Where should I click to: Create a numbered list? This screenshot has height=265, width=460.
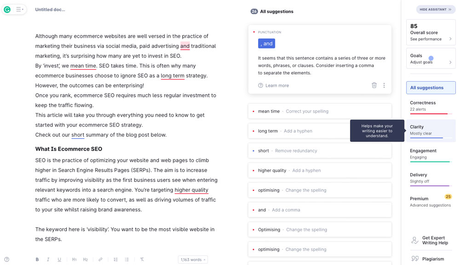(x=115, y=259)
